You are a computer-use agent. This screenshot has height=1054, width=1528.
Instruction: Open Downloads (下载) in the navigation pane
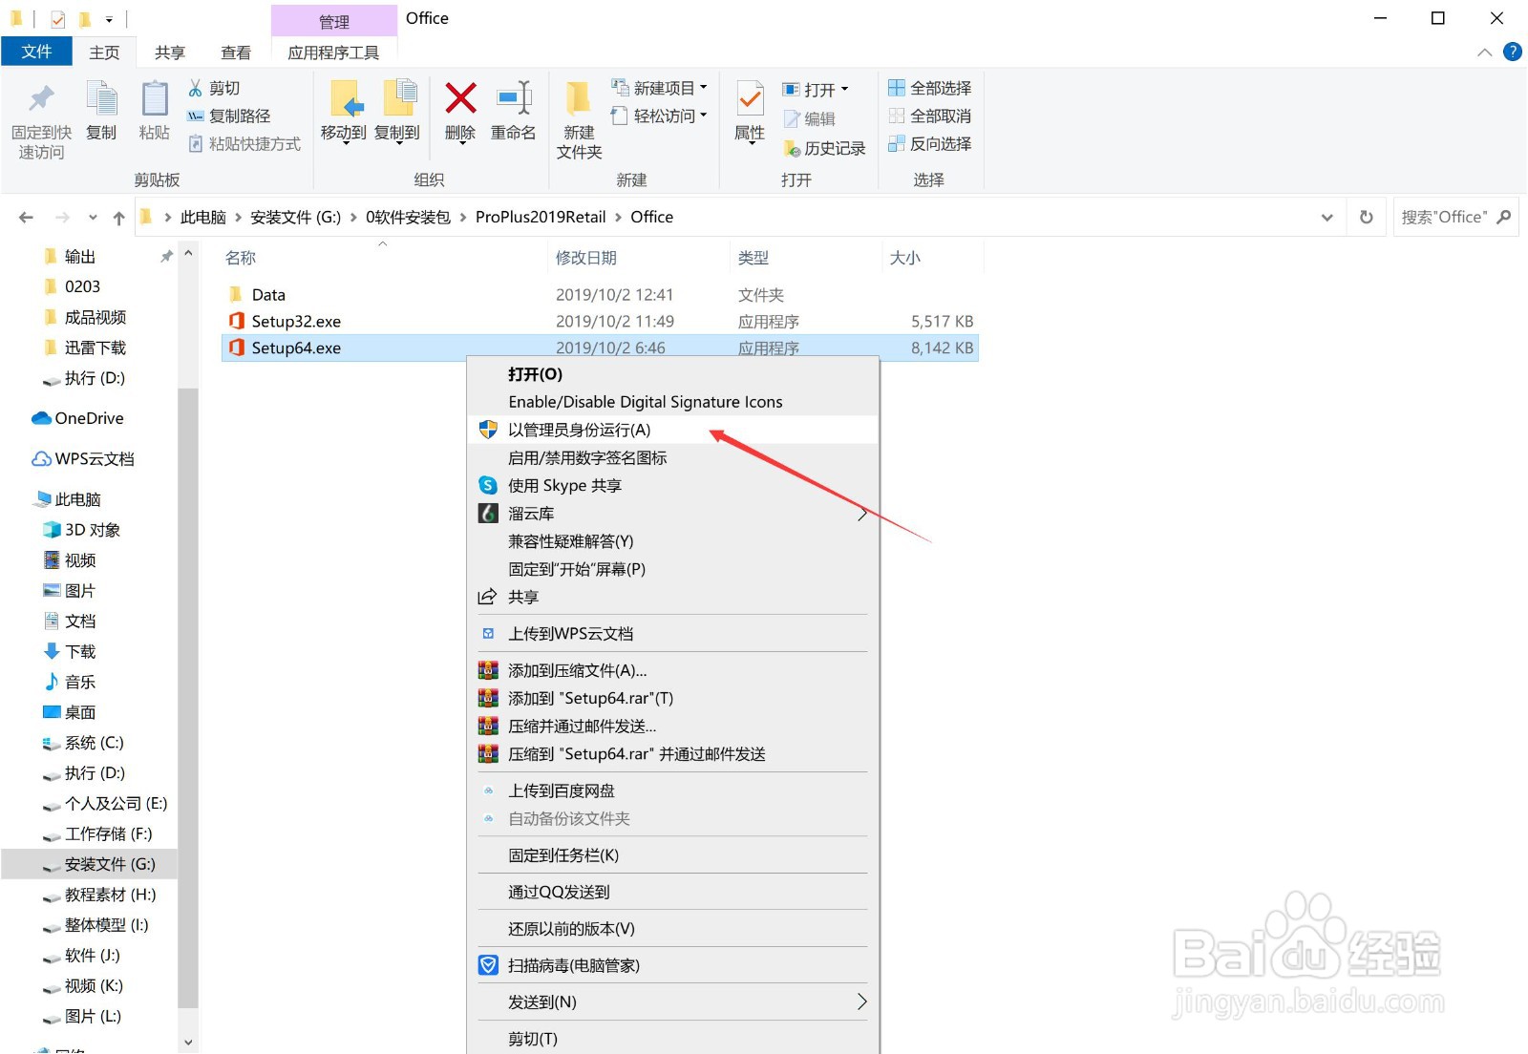coord(70,651)
